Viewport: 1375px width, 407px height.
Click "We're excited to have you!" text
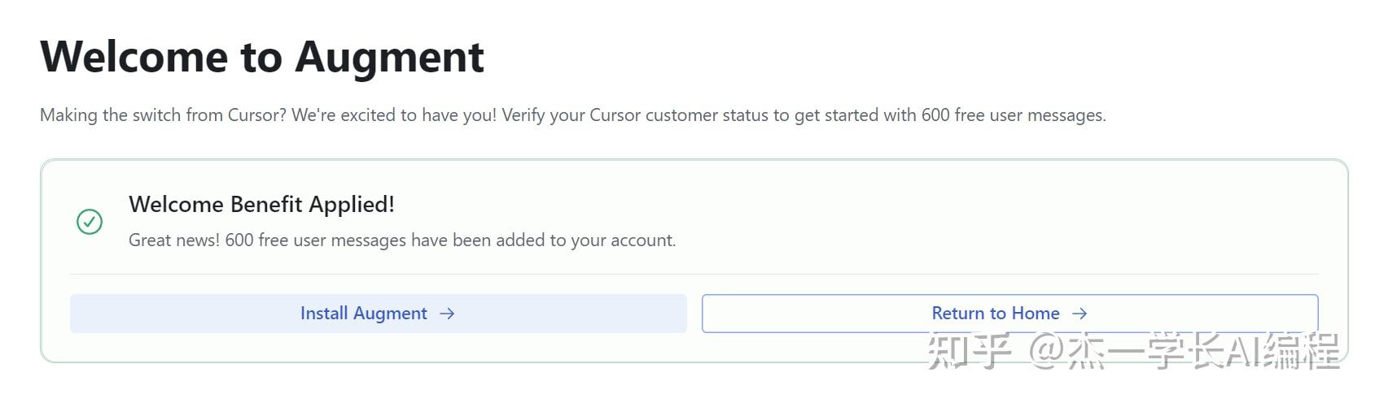click(x=394, y=115)
